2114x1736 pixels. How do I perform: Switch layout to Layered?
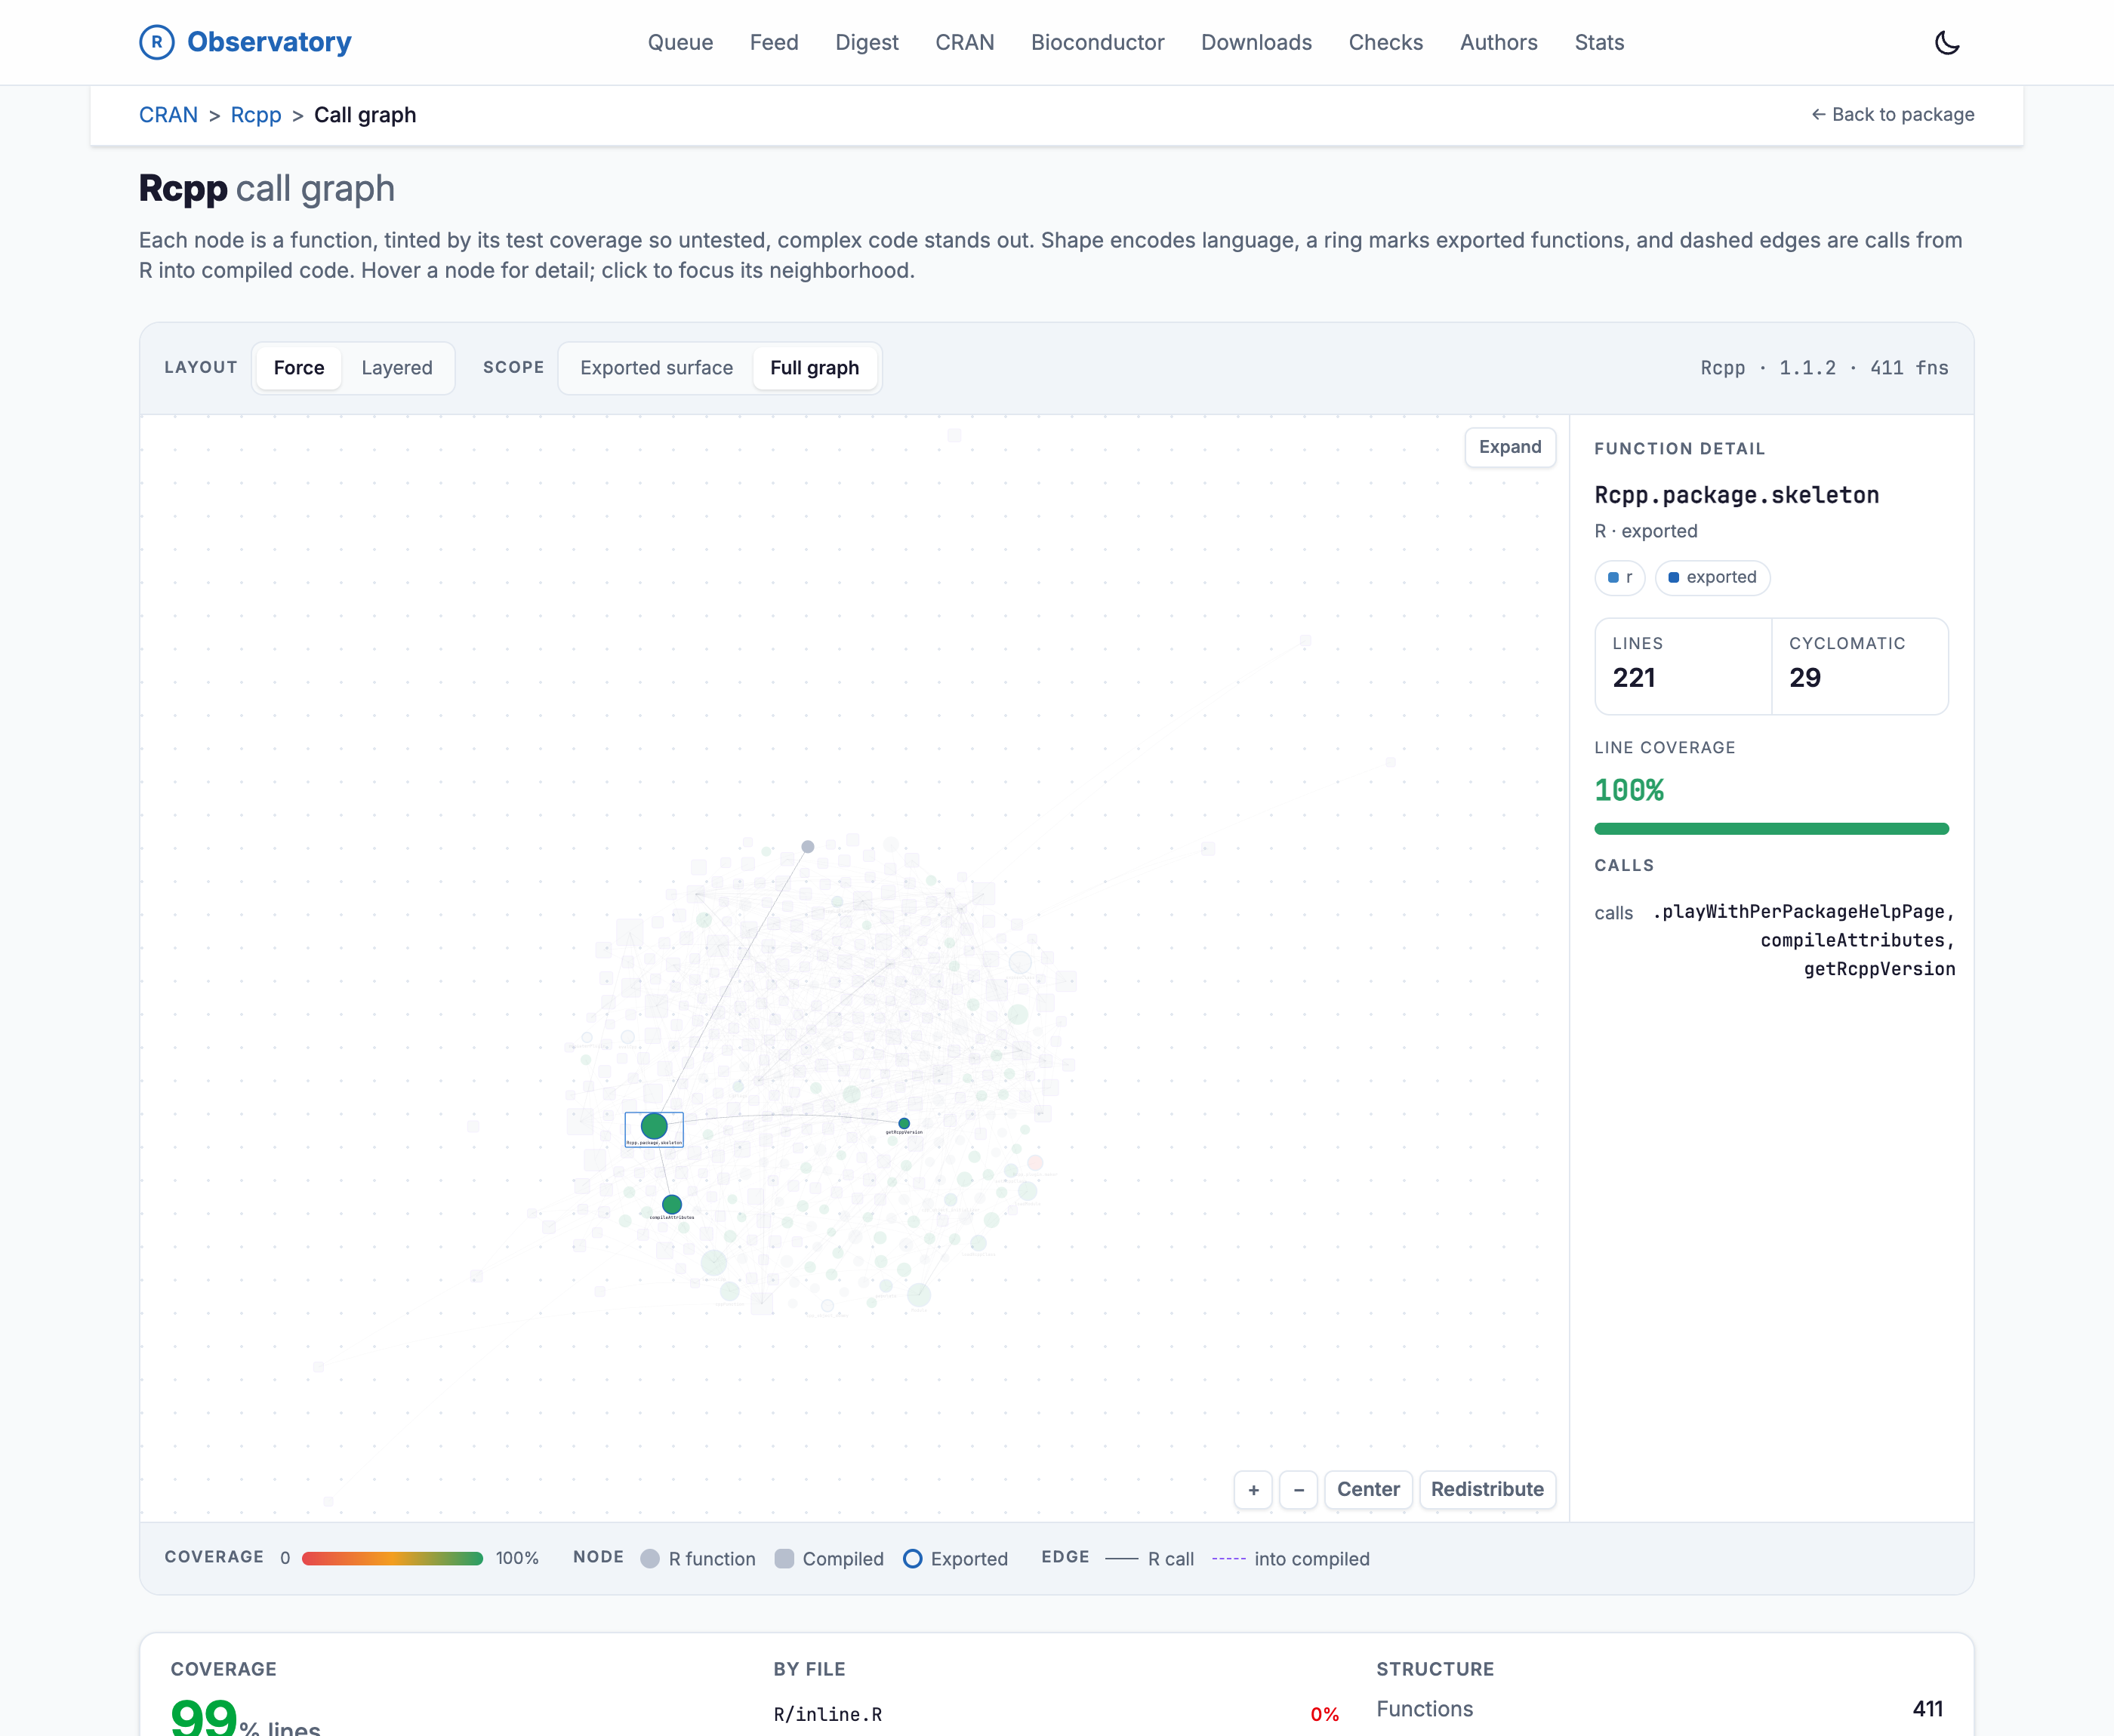(x=397, y=368)
